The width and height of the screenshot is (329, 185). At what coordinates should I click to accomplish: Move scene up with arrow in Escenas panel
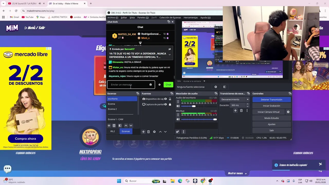tap(126, 126)
